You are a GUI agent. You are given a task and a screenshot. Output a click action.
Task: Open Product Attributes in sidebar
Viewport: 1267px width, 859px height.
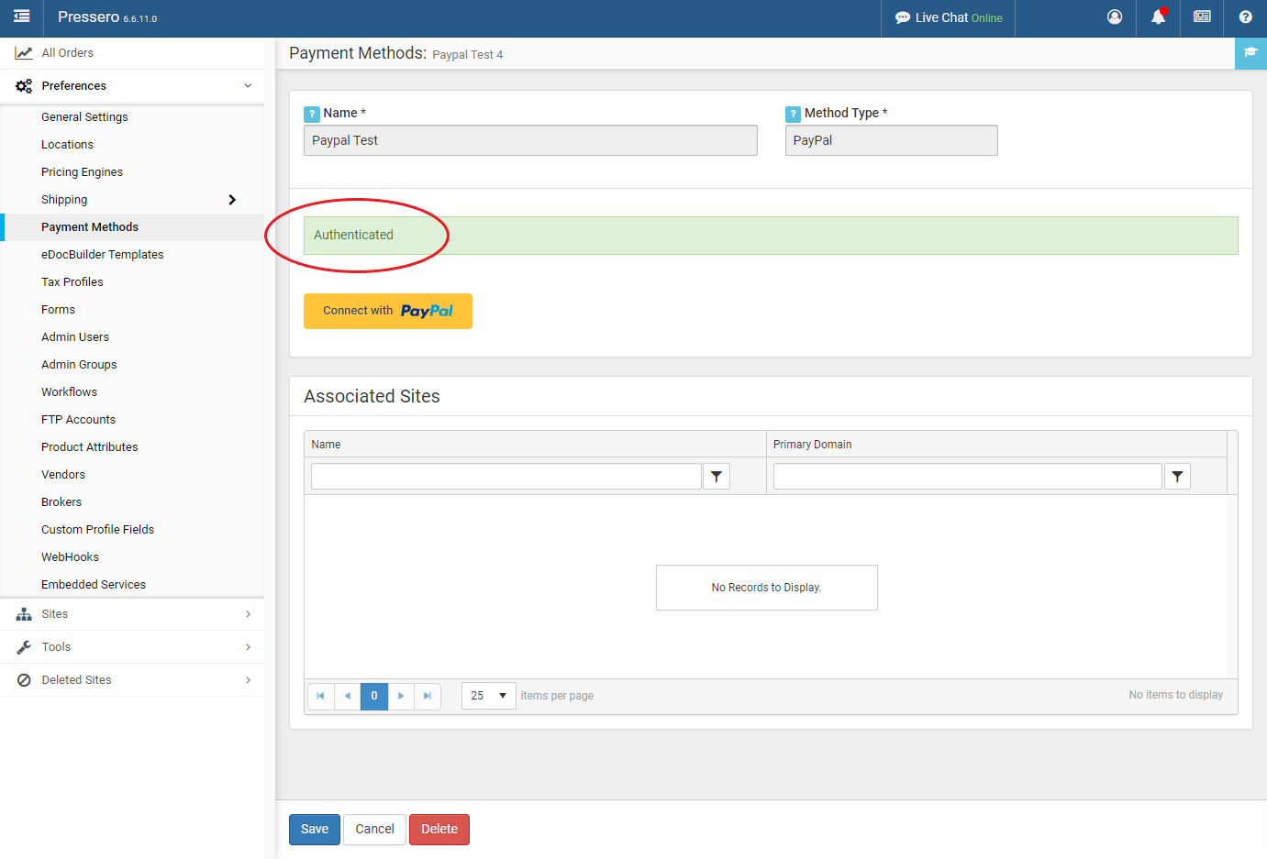pyautogui.click(x=89, y=447)
